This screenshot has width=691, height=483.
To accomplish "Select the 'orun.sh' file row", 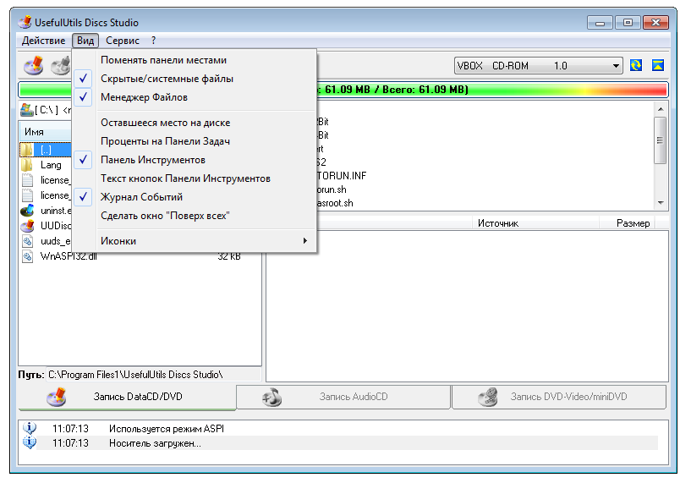I will tap(332, 189).
